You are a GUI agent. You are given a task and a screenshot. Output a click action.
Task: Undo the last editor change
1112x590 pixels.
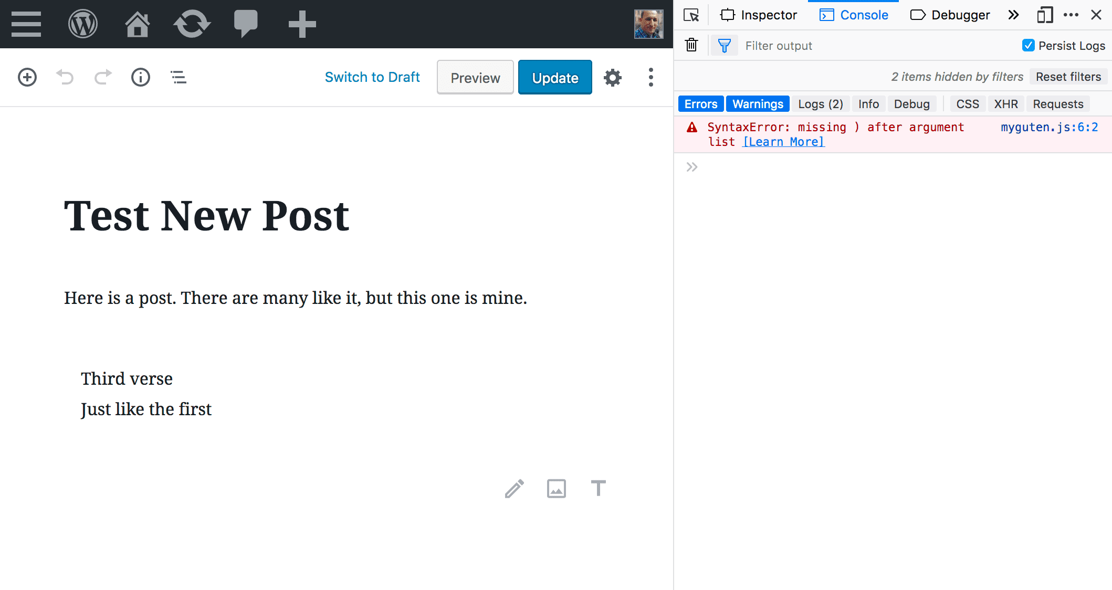click(65, 77)
